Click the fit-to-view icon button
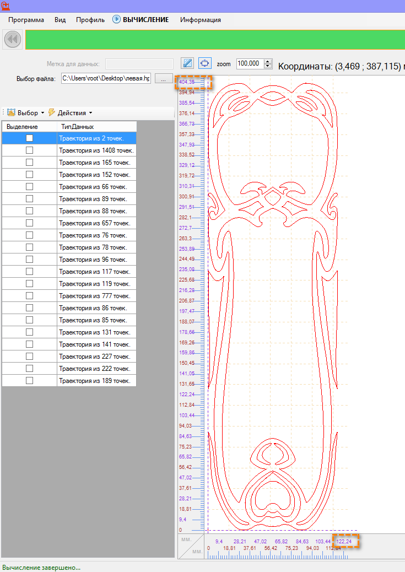 (204, 63)
